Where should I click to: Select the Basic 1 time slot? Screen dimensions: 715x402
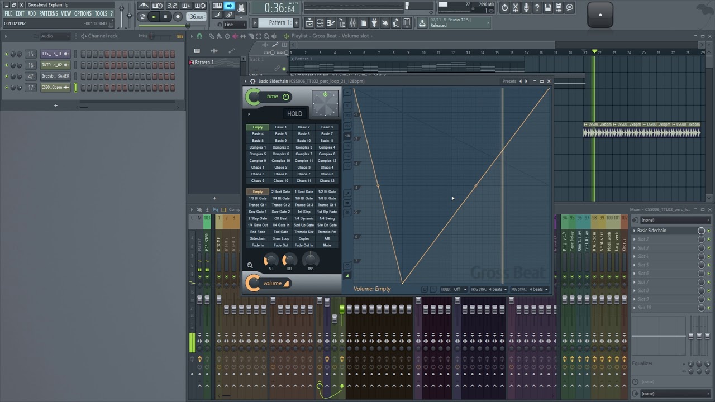click(x=281, y=127)
